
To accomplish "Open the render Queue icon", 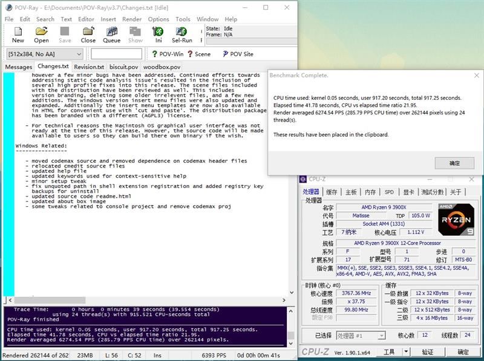I will (x=111, y=34).
